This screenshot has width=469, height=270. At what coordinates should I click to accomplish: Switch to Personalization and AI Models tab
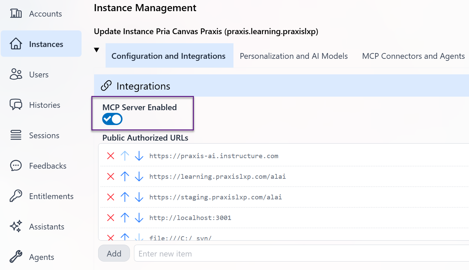294,56
